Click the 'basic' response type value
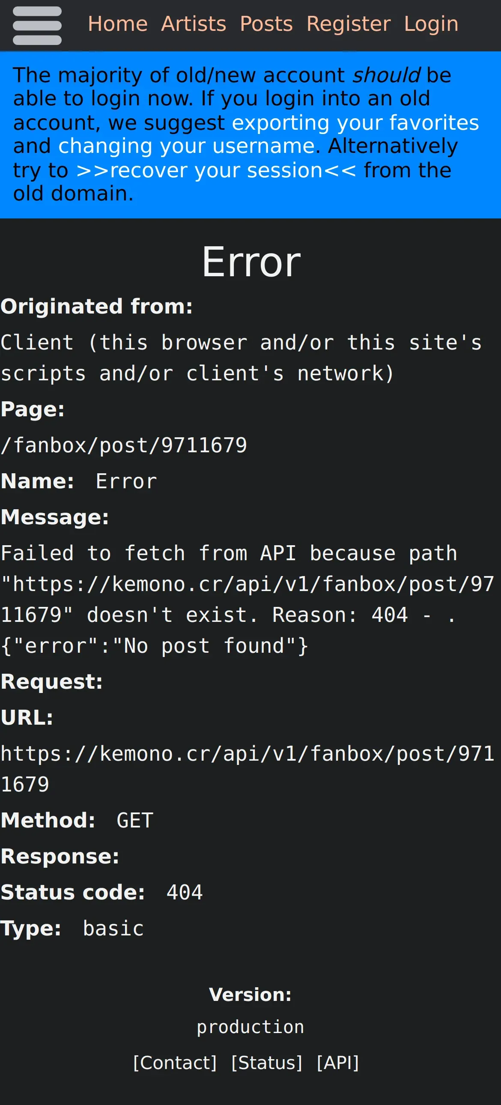This screenshot has width=501, height=1105. tap(113, 929)
